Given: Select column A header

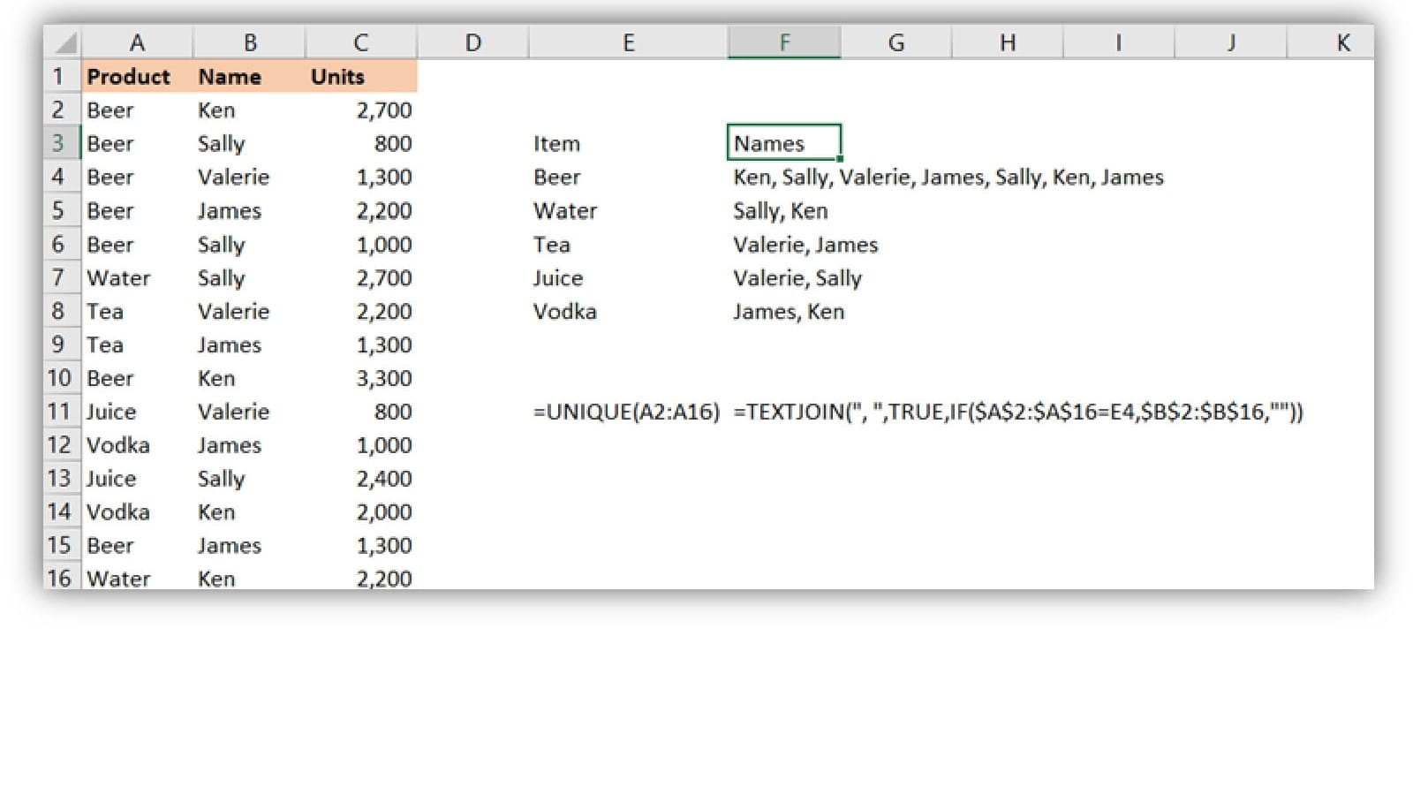Looking at the screenshot, I should coord(137,42).
